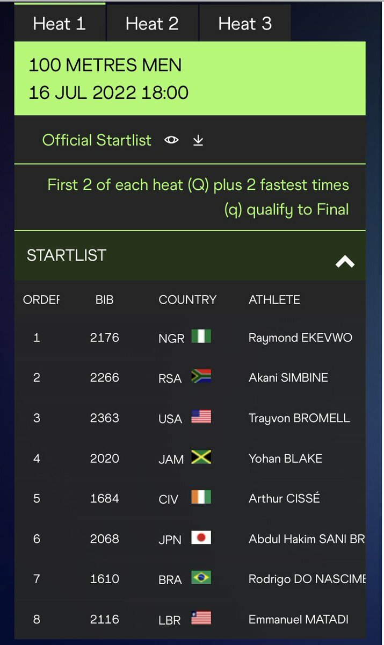Image resolution: width=384 pixels, height=645 pixels.
Task: Click the eye icon beside Official Startlist
Action: point(171,140)
